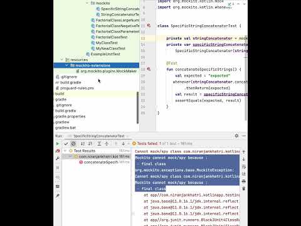Go to previous highlighted problem arrow in editor

(x=238, y=4)
